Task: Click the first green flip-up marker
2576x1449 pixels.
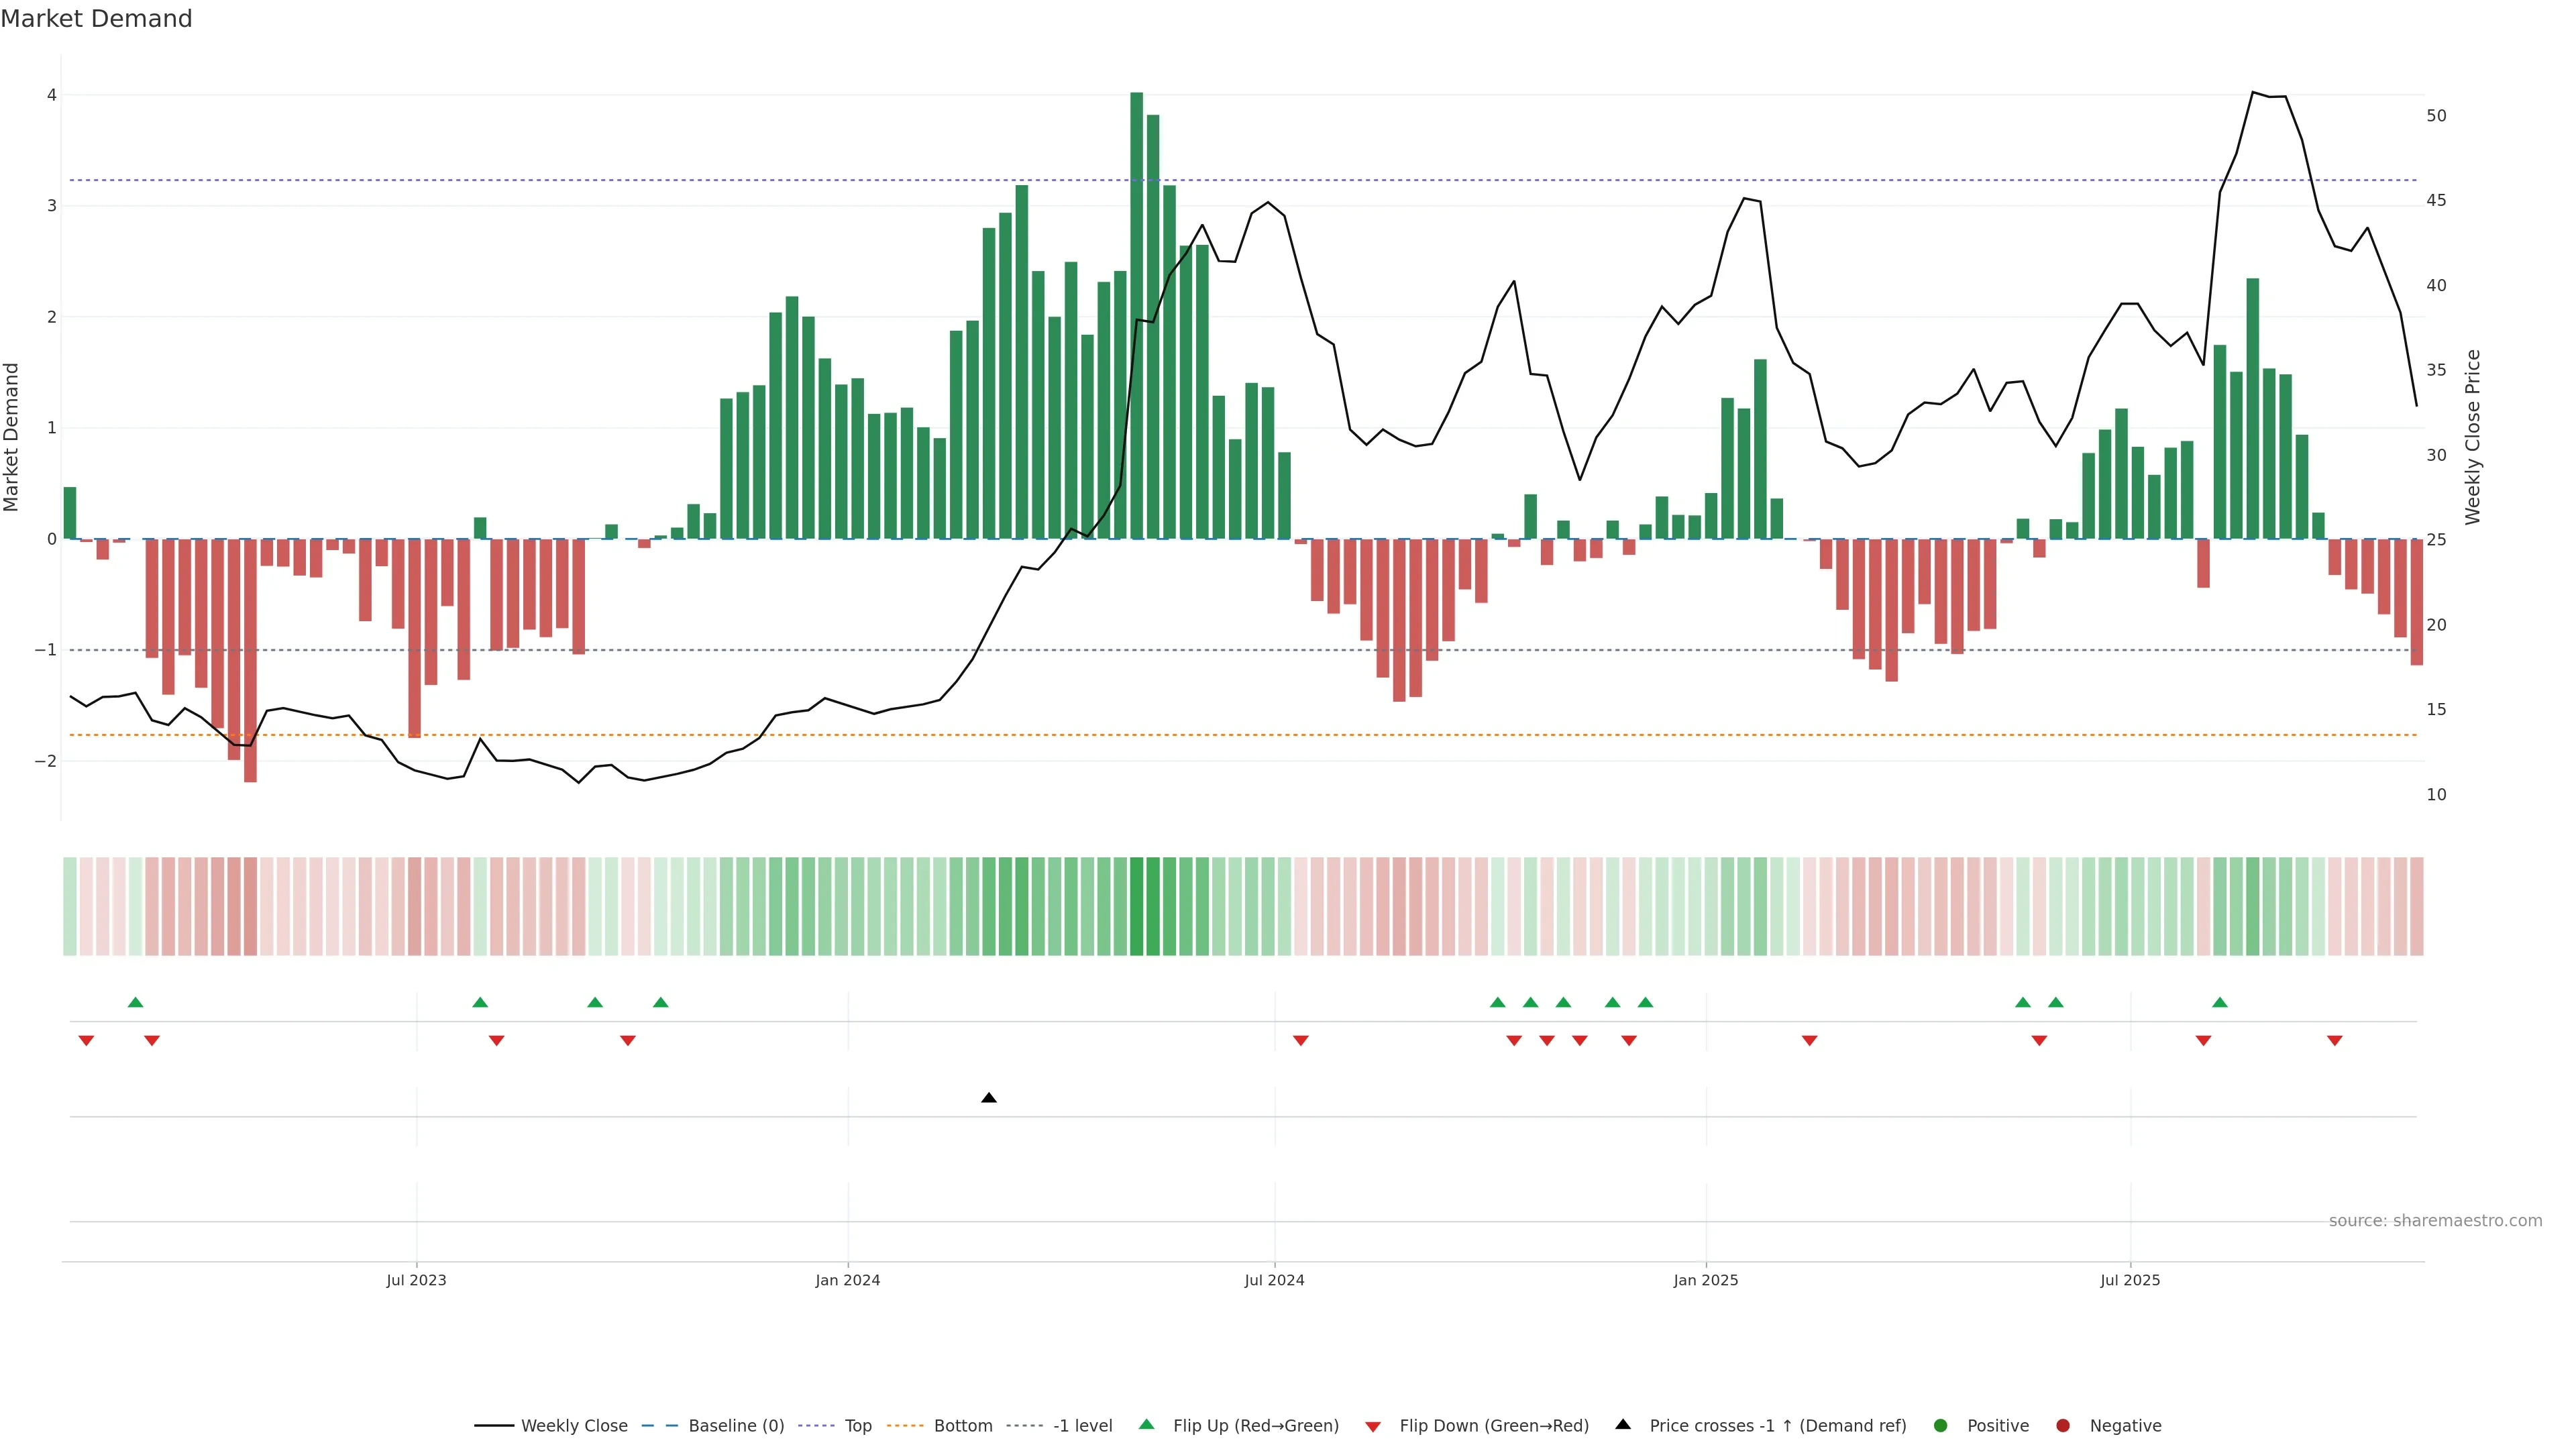Action: pos(136,1002)
